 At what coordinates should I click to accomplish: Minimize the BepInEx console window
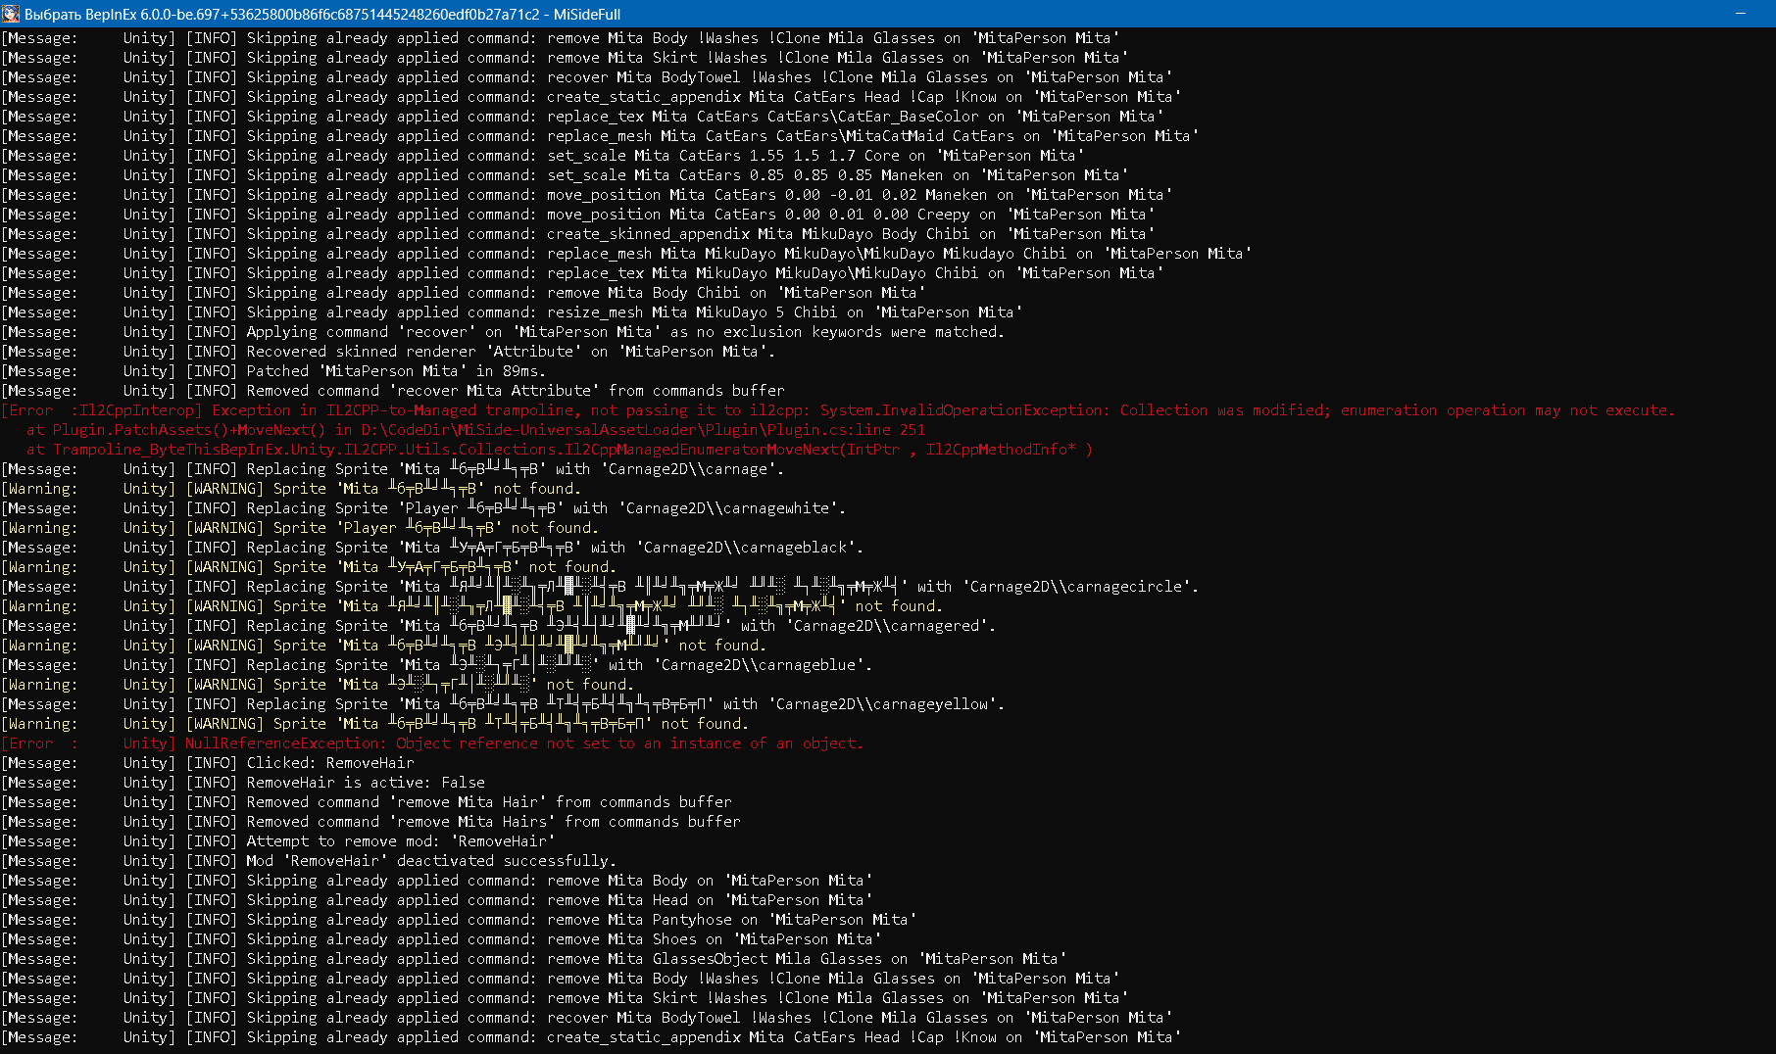(1742, 14)
